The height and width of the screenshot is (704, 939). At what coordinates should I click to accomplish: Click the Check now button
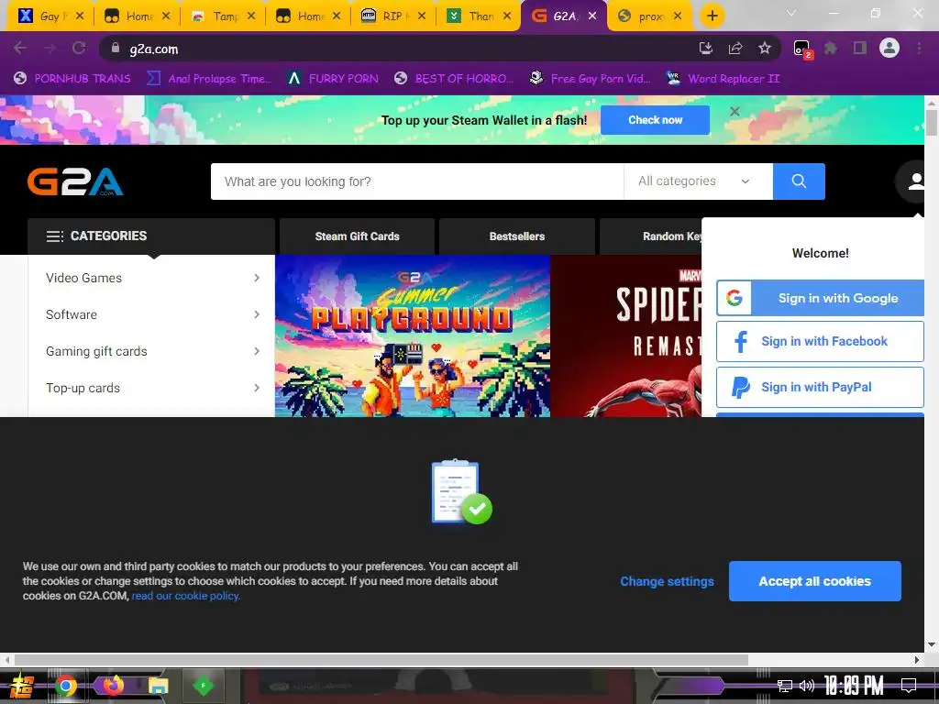(655, 120)
